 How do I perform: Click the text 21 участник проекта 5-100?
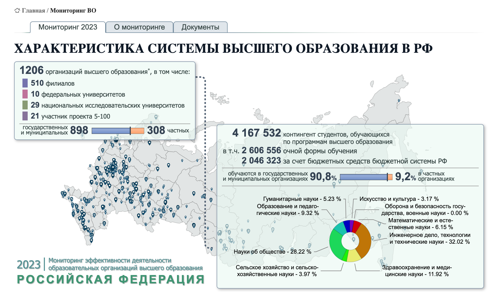coord(70,116)
